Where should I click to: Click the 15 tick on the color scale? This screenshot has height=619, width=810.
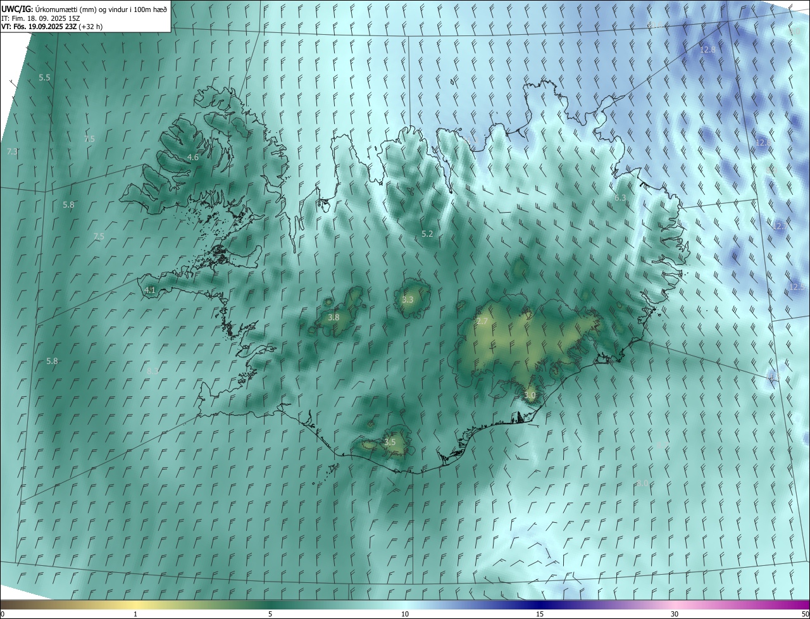(x=540, y=614)
